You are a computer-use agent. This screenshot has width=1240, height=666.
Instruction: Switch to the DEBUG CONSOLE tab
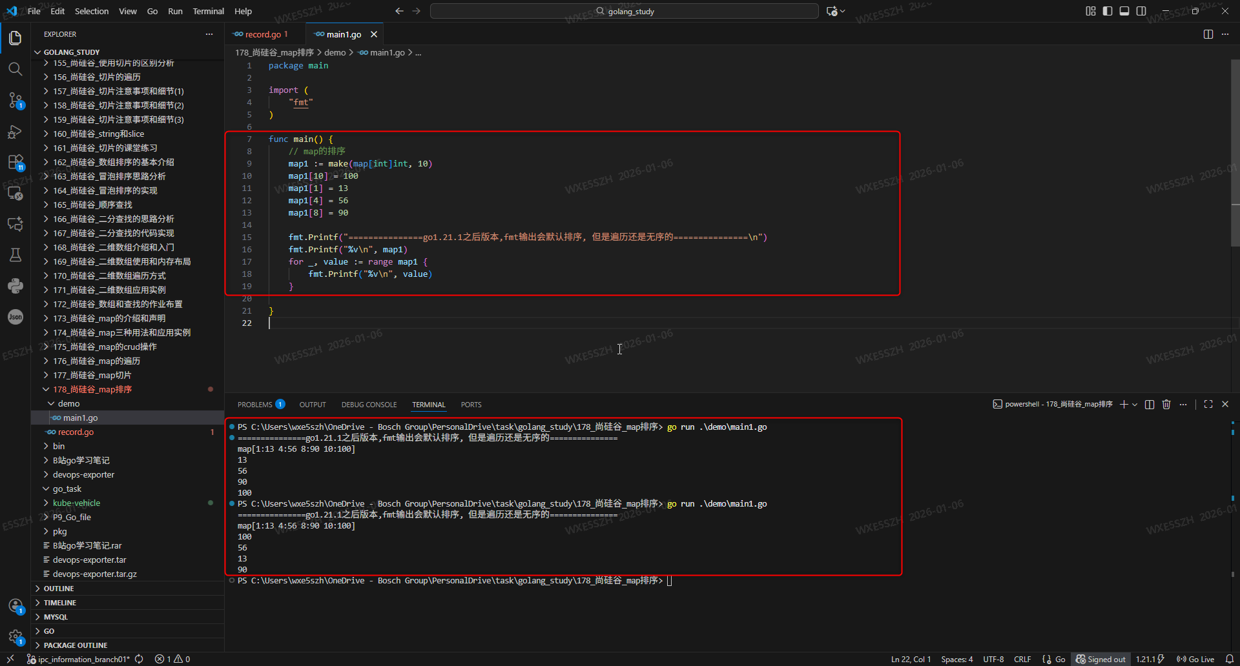point(369,405)
